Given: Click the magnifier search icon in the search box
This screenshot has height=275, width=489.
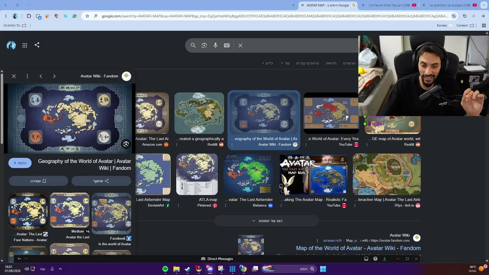Looking at the screenshot, I should coord(193,45).
